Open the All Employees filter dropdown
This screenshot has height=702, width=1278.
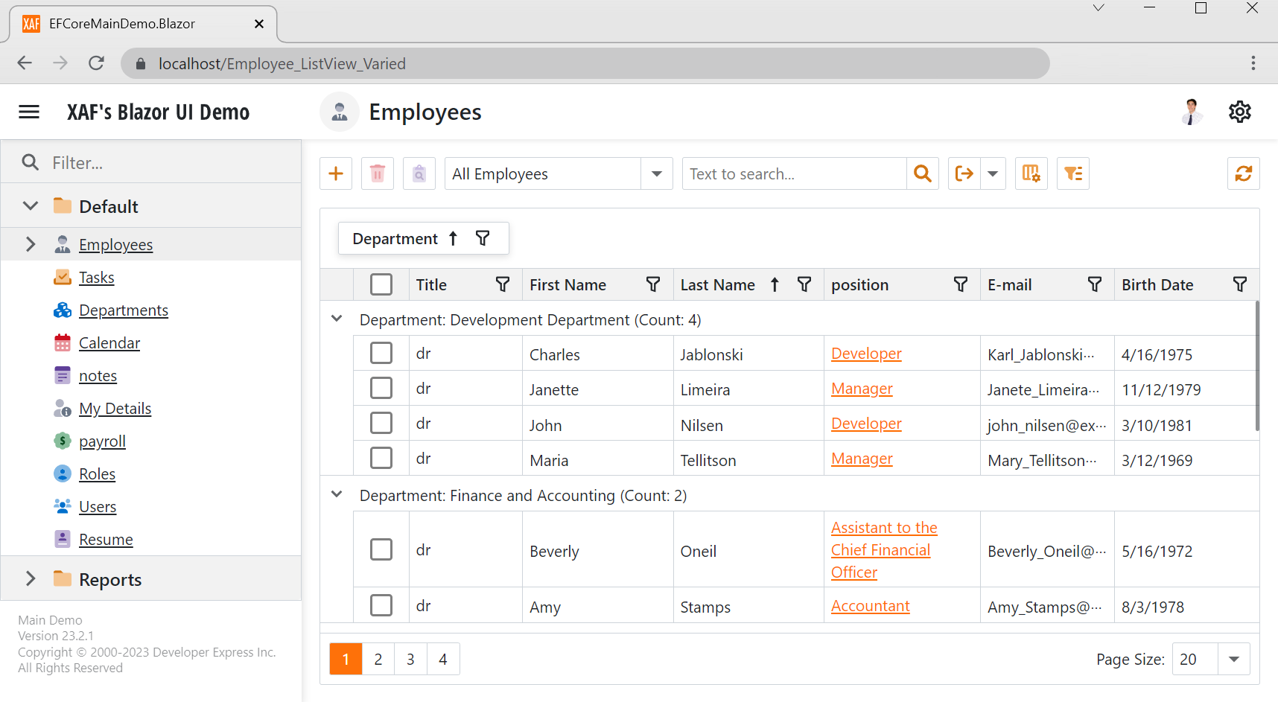(657, 173)
